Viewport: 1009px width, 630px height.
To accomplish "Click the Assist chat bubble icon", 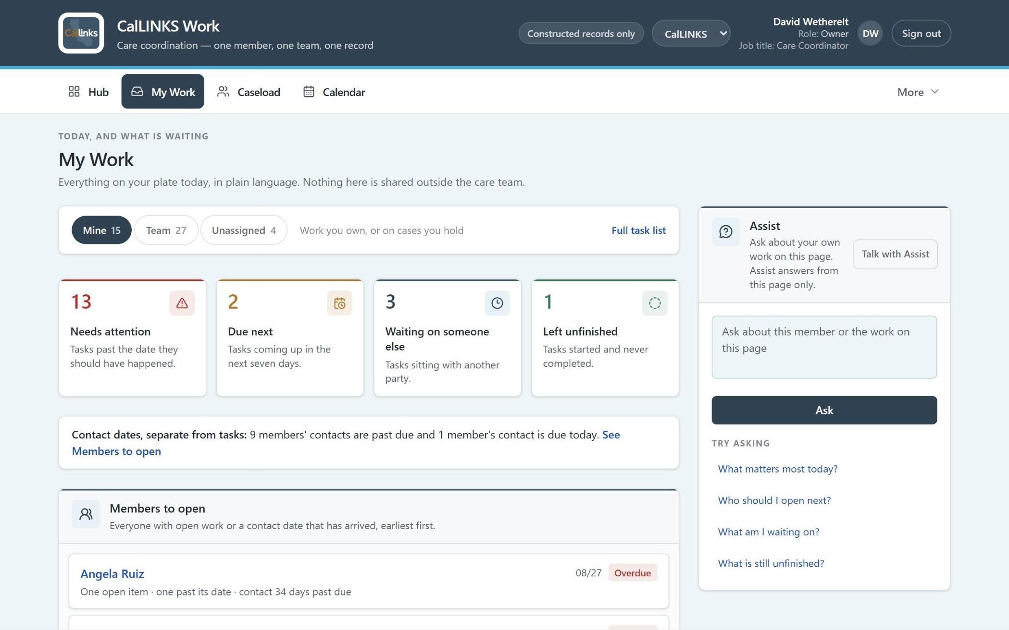I will click(726, 232).
